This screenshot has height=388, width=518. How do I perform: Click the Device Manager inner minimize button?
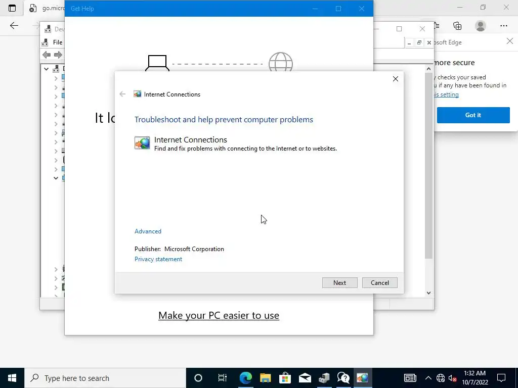409,42
